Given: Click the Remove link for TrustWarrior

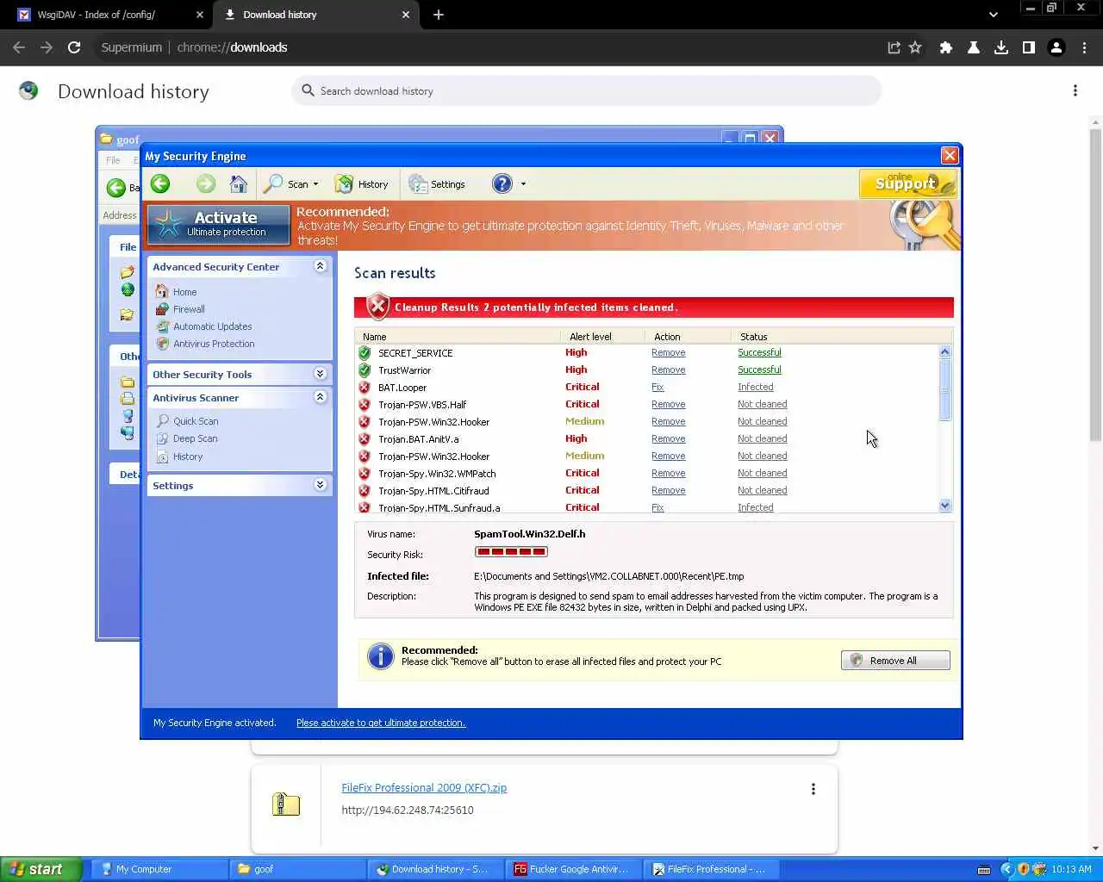Looking at the screenshot, I should 669,370.
